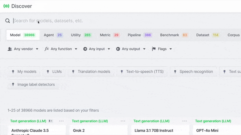Screen dimensions: 241x135
Task: Apply the LLMs preset filter
Action: coord(54,72)
